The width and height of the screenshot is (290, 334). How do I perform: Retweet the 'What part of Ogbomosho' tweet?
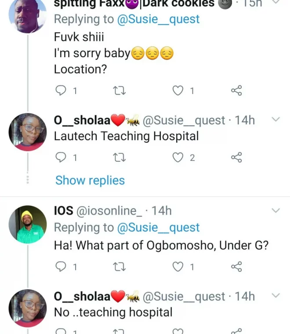119,266
